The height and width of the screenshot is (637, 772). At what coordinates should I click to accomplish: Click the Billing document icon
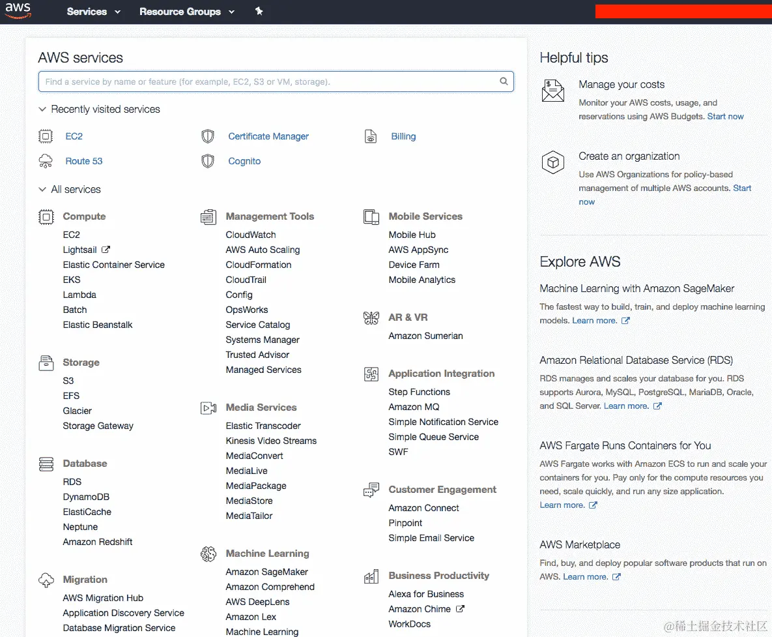[371, 136]
